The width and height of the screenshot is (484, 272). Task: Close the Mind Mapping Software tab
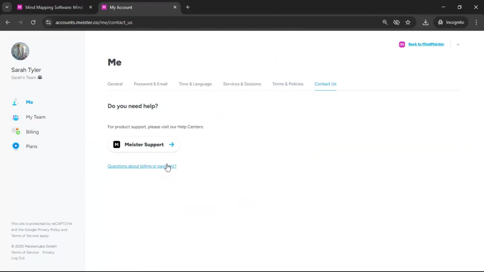point(91,7)
